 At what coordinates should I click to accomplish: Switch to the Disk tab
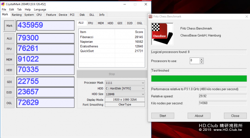(82, 15)
